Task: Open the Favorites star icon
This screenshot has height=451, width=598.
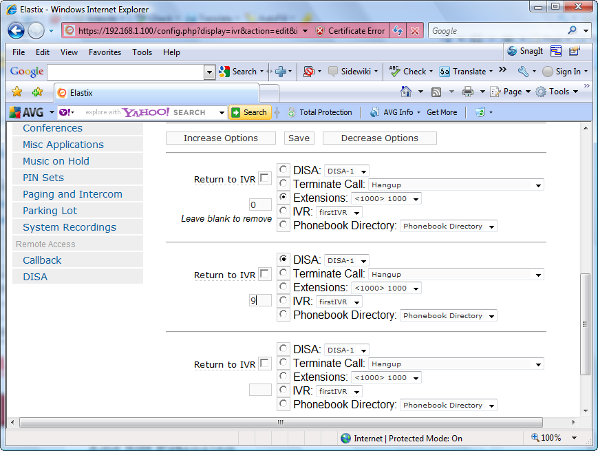Action: pyautogui.click(x=17, y=92)
